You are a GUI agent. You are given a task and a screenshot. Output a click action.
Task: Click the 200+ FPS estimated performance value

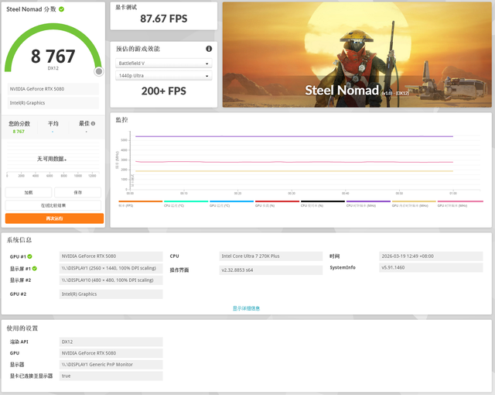tap(163, 91)
